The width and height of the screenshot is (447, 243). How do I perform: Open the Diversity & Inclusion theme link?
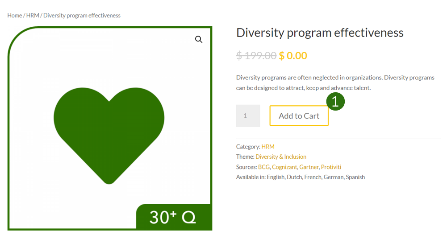coord(281,157)
